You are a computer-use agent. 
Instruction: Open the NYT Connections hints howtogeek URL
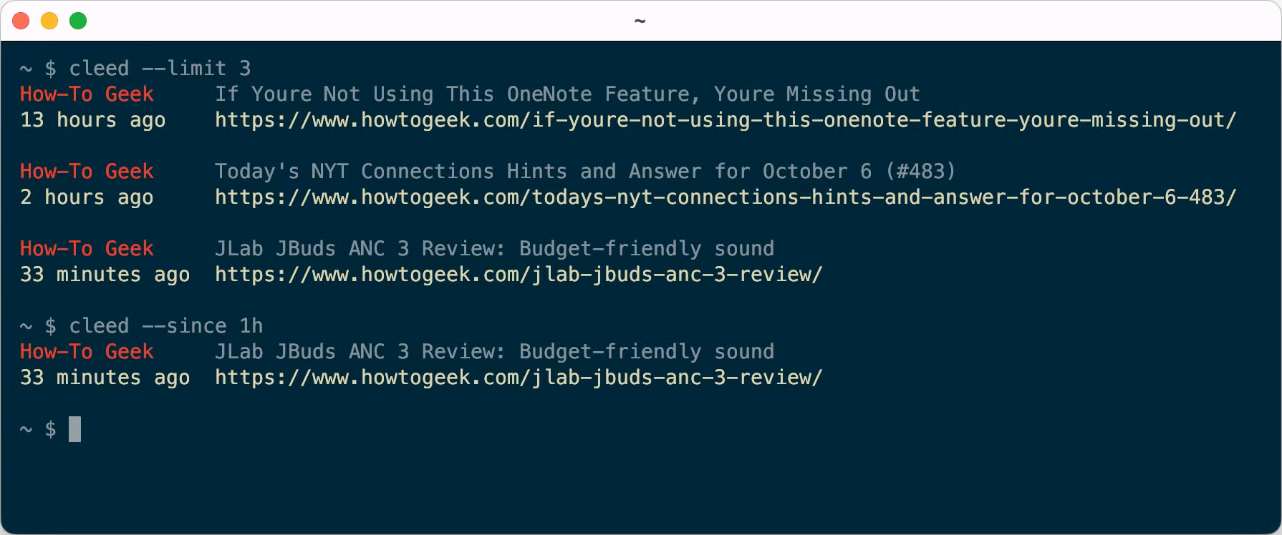(x=725, y=197)
